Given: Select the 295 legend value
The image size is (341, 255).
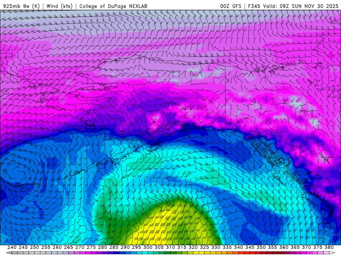Looking at the screenshot, I should [136, 247].
